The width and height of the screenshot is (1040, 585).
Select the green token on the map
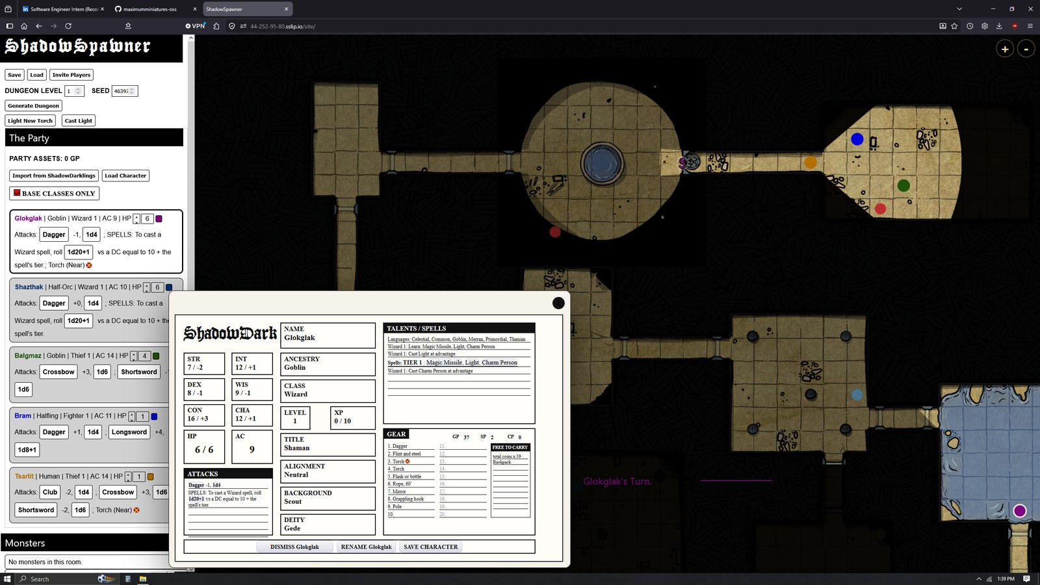pyautogui.click(x=903, y=186)
